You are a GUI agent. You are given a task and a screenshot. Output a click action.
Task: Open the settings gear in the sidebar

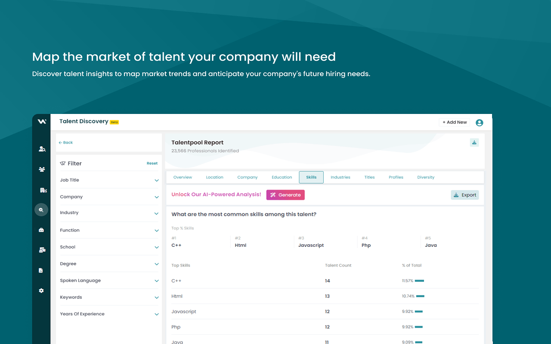tap(41, 290)
